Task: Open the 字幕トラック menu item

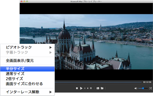Action: click(x=28, y=52)
